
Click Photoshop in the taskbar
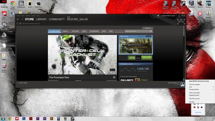pyautogui.click(x=24, y=119)
